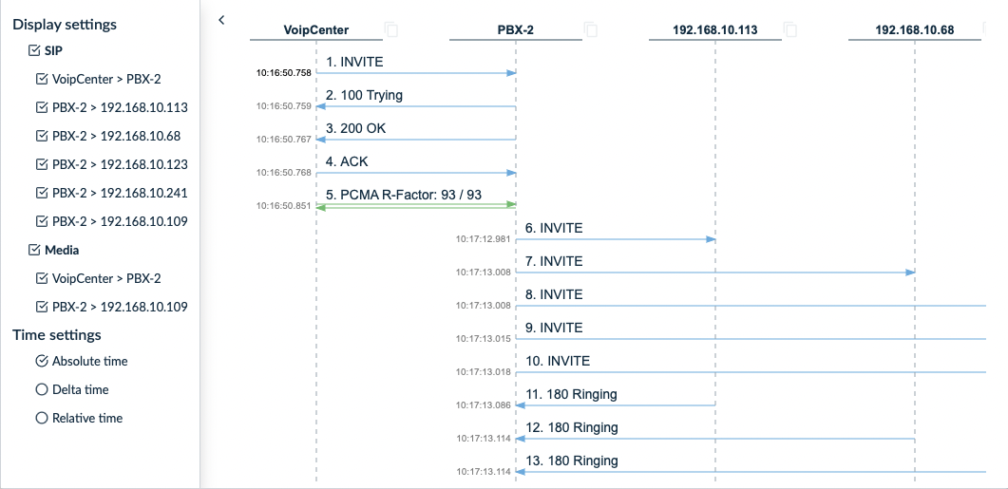
Task: Select Delta time option
Action: (x=42, y=389)
